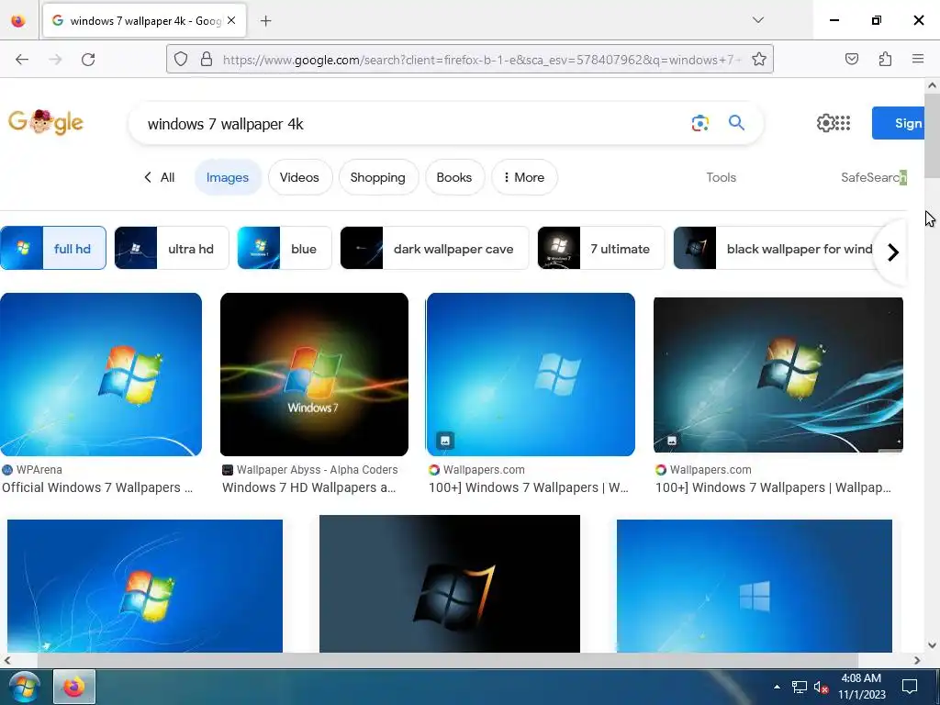Reload the page with the refresh icon
The image size is (940, 705).
coord(88,60)
